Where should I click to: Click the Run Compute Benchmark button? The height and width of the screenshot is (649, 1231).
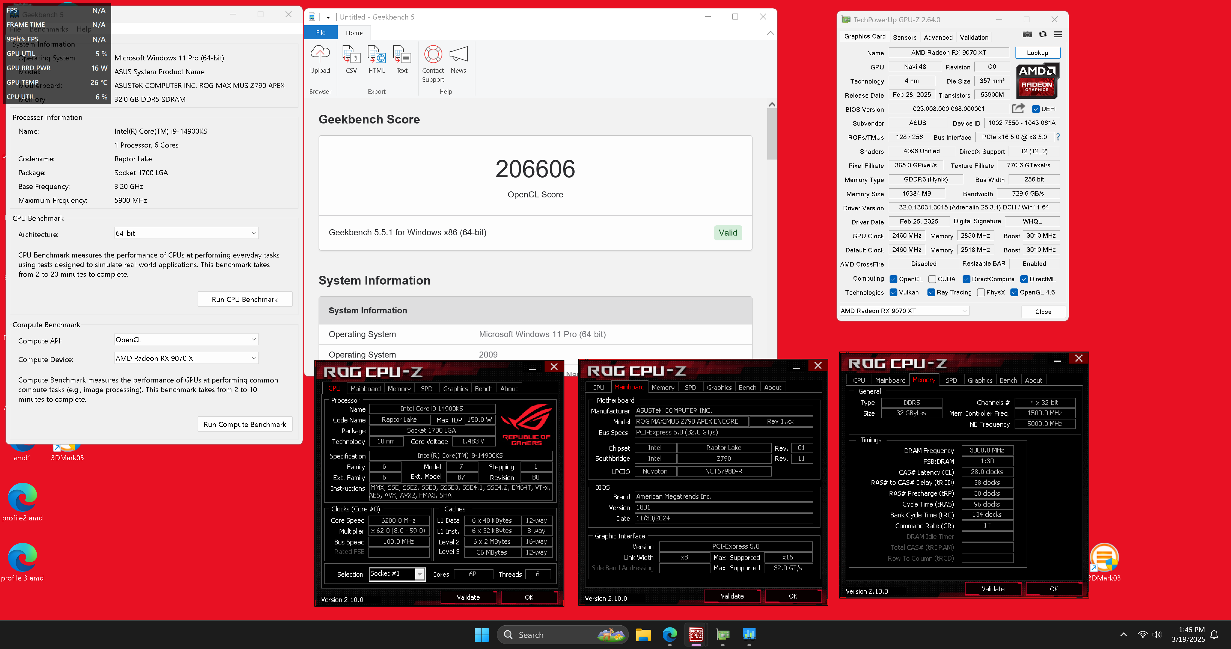245,424
